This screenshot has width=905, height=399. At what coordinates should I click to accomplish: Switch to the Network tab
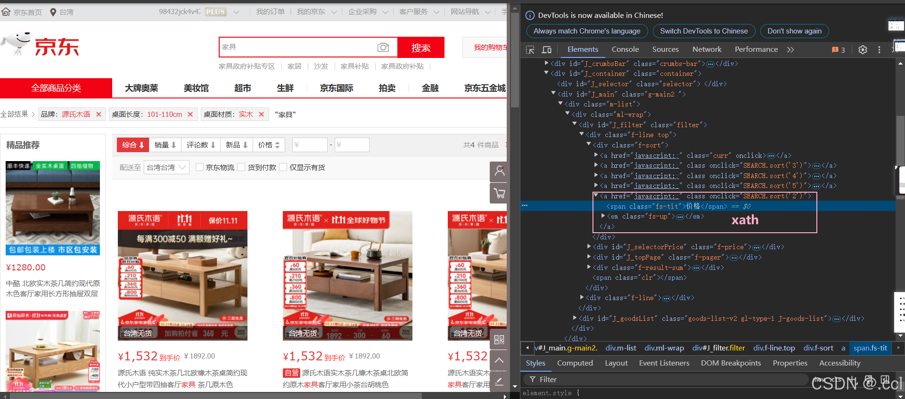point(707,49)
